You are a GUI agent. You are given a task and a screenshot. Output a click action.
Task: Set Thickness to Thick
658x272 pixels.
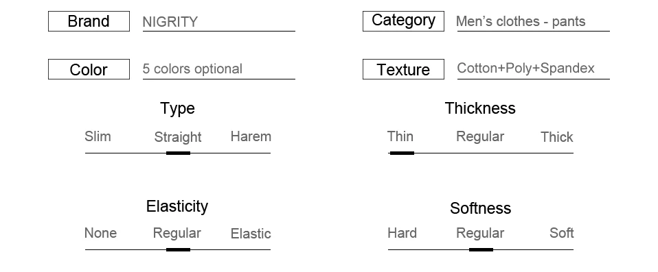tap(557, 137)
